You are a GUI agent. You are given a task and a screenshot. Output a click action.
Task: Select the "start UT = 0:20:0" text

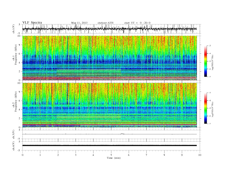[137, 23]
